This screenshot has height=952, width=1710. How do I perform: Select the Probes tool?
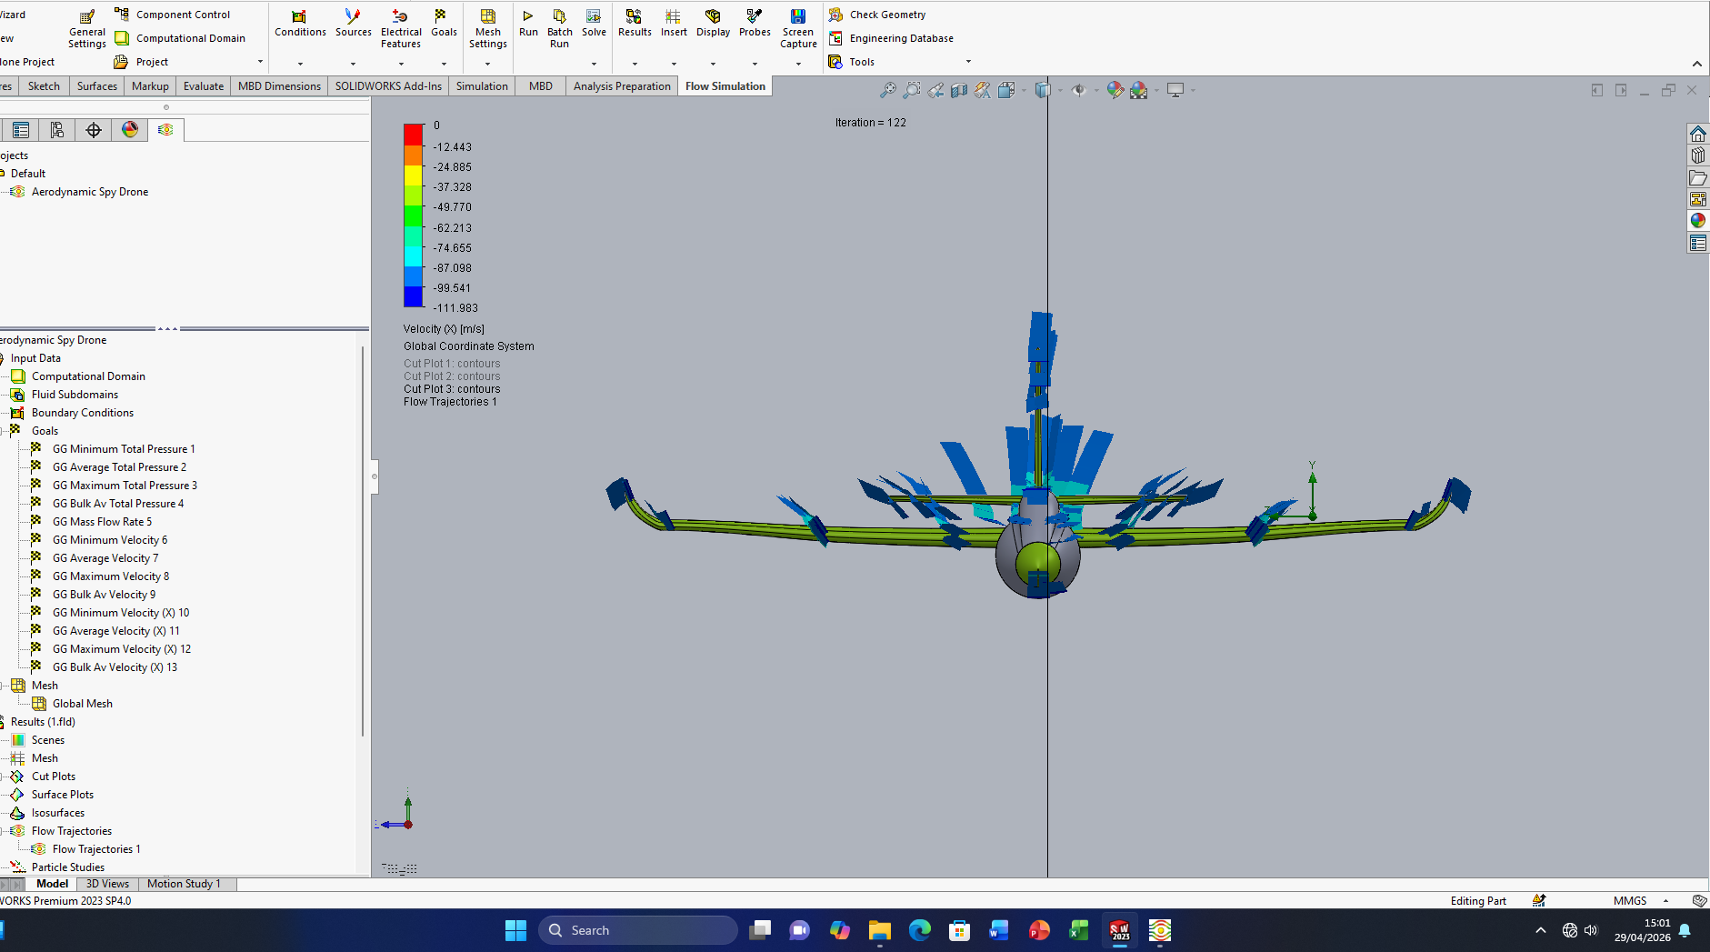tap(755, 24)
